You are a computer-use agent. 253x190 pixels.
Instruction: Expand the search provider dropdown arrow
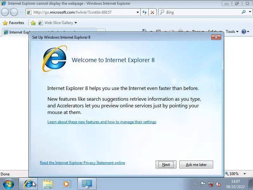250,12
